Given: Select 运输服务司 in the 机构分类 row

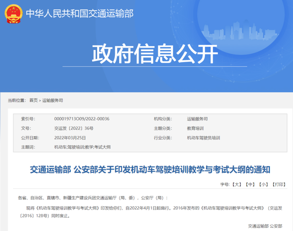Looking at the screenshot, I should [197, 119].
